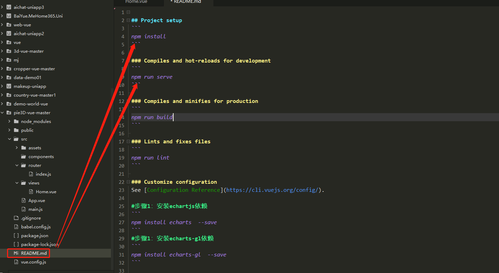
Task: Click the package-lock.json bracket icon
Action: [x=16, y=244]
